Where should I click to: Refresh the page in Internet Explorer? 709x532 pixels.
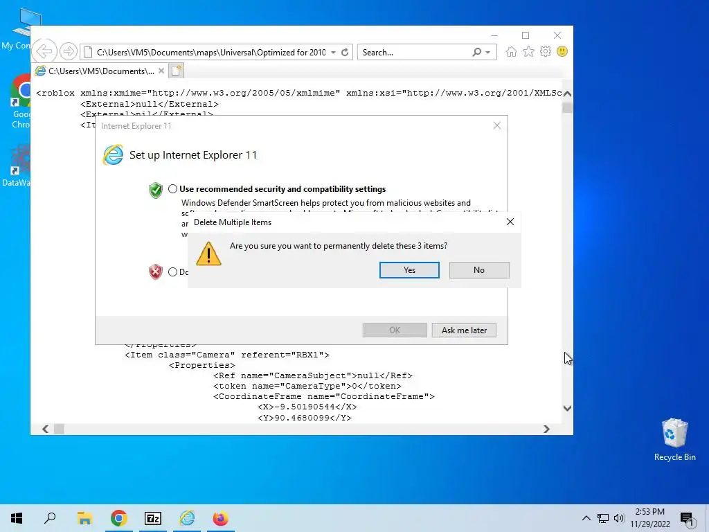345,53
